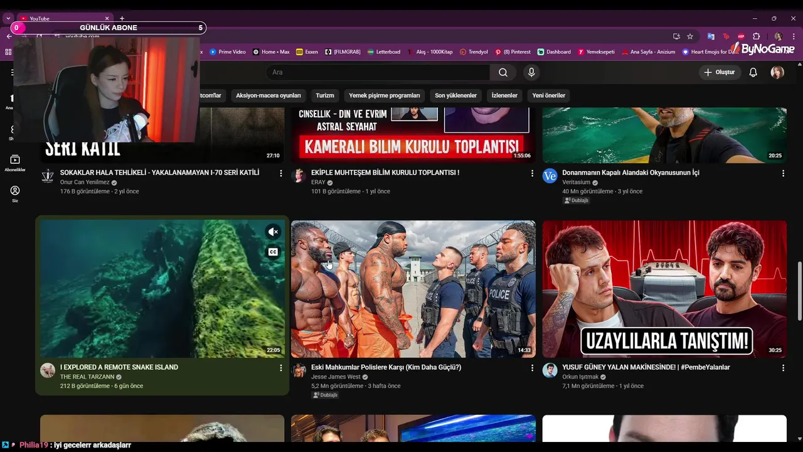Select the İzlenenler chip

[504, 95]
